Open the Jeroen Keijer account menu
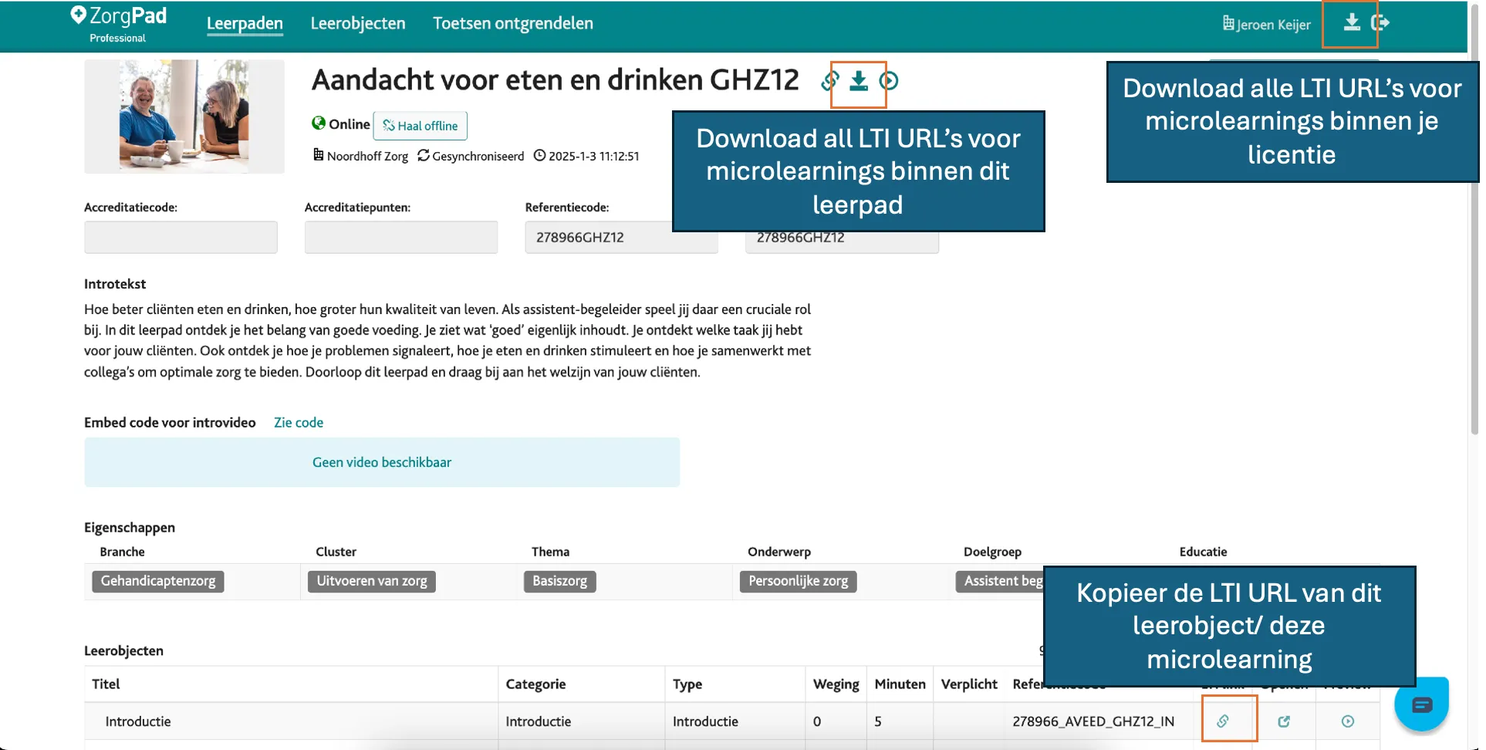 click(x=1267, y=24)
